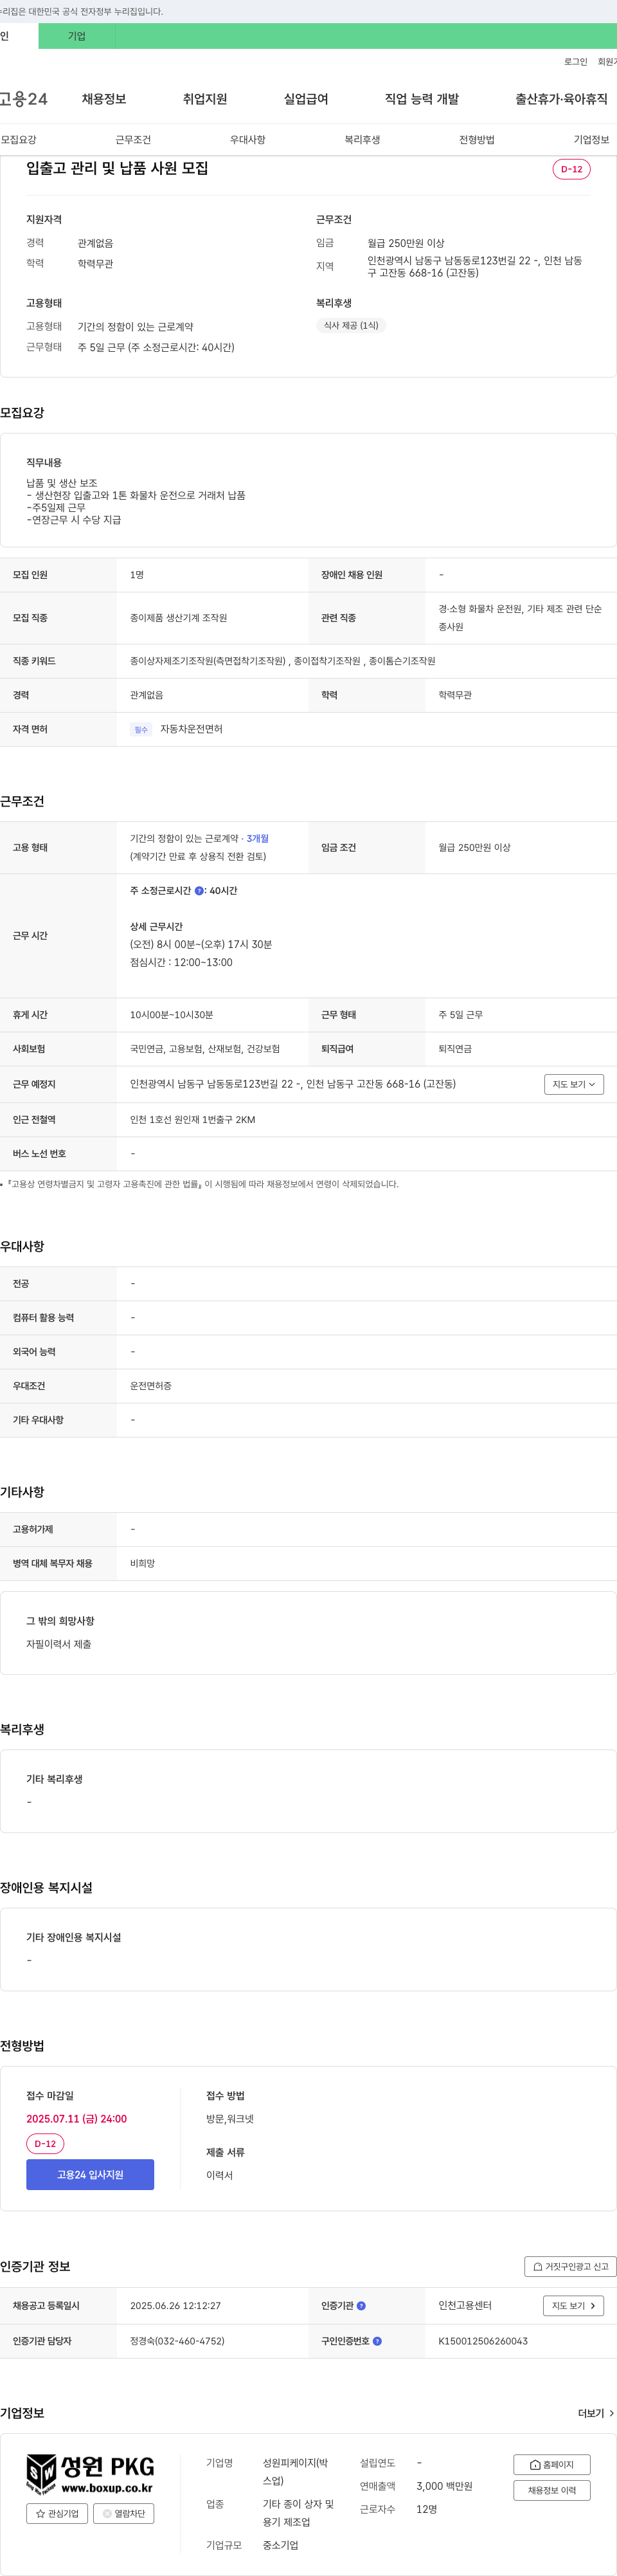Image resolution: width=617 pixels, height=2576 pixels.
Task: Click the 2025.07.11 (금) 24:00 deadline text
Action: [76, 2118]
